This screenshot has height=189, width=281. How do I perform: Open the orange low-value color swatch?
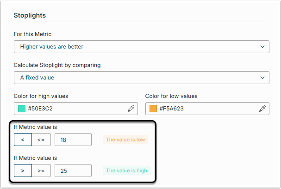[153, 109]
